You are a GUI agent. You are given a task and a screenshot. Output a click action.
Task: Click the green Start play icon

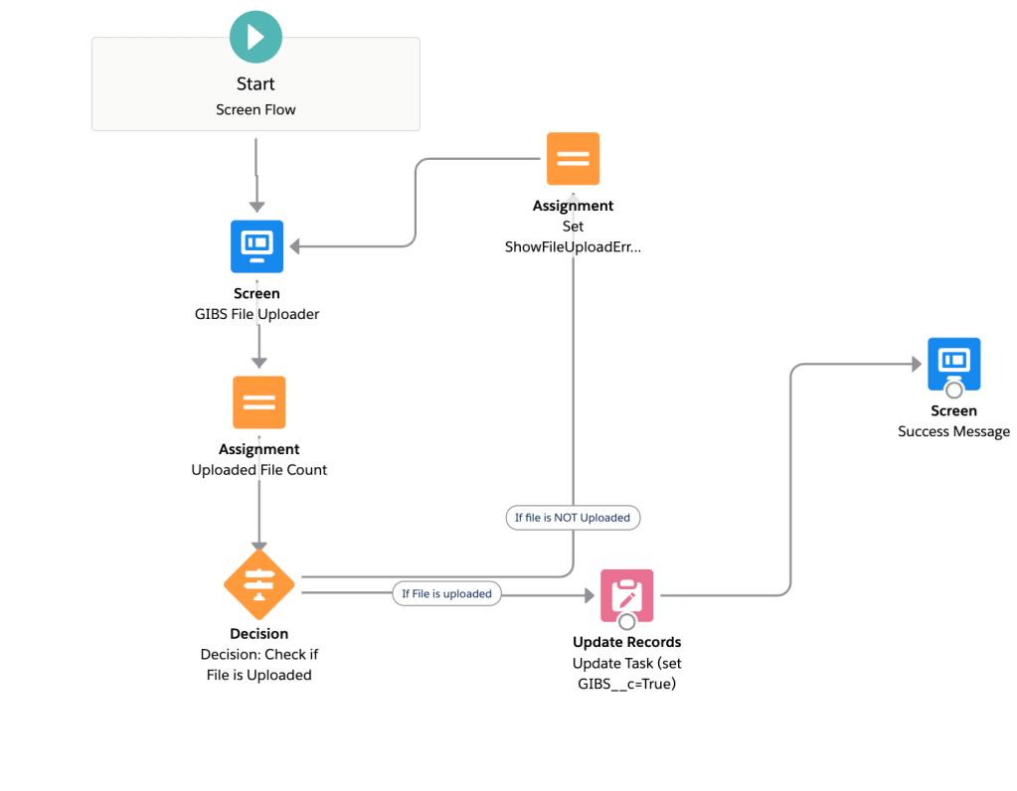tap(255, 37)
